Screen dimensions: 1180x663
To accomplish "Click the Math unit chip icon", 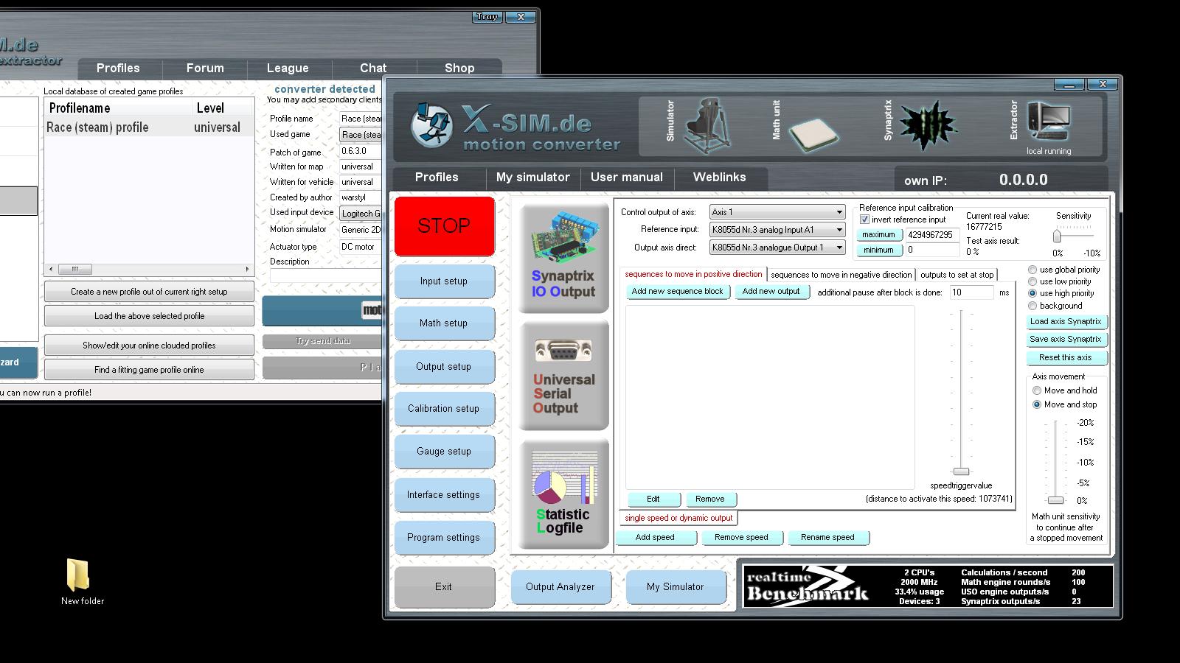I will coord(813,133).
